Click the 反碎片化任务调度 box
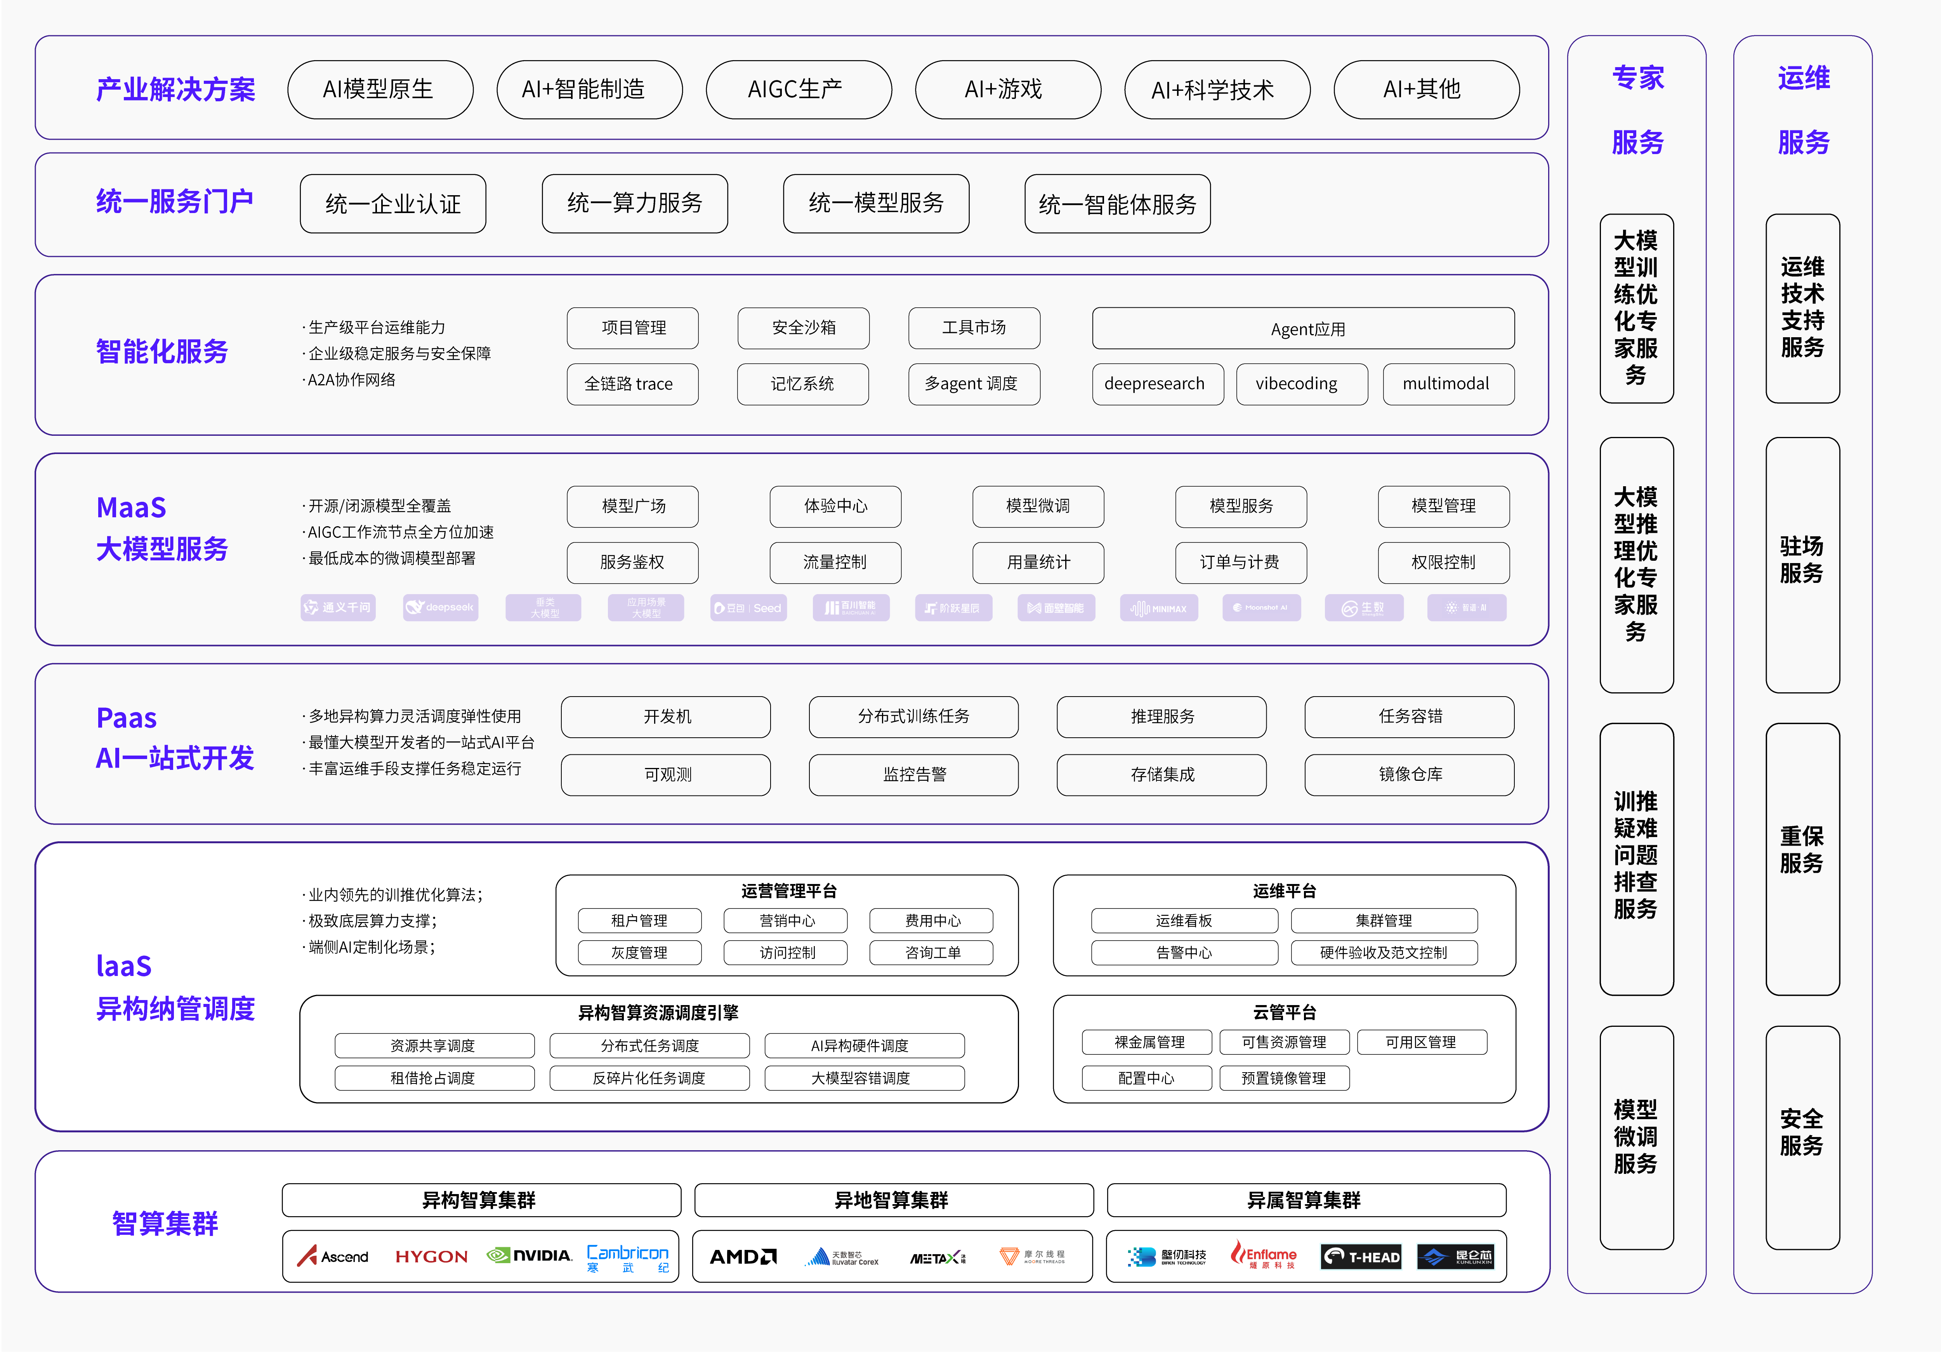This screenshot has height=1352, width=1941. 649,1078
